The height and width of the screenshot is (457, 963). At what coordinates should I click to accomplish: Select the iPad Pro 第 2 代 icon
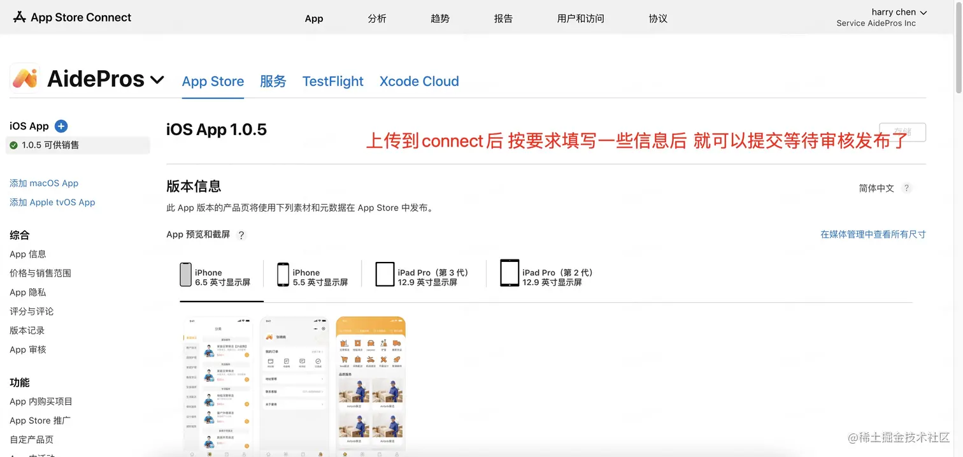(x=510, y=273)
